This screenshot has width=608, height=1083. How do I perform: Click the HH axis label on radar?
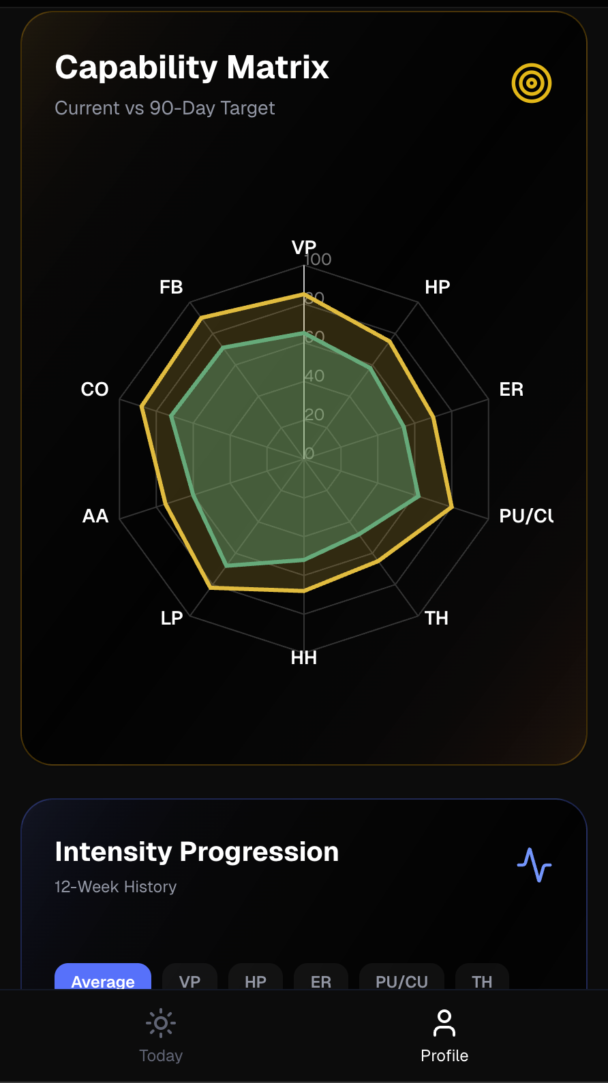click(x=304, y=657)
